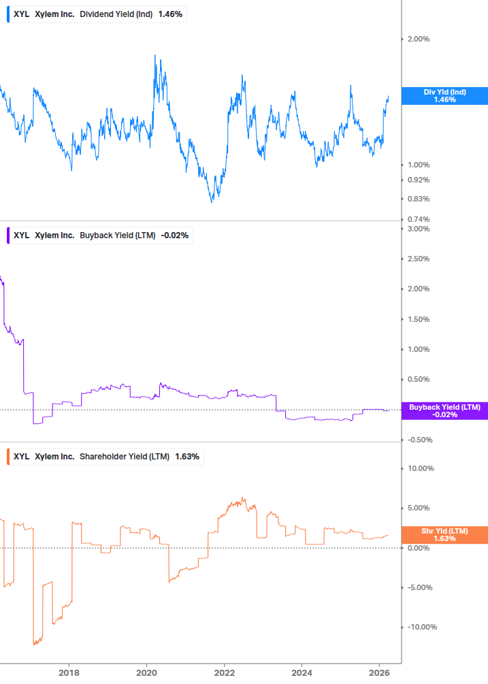Click the XYL Shareholder Yield (LTM) legend label
Screen dimensions: 488x684
(x=106, y=456)
